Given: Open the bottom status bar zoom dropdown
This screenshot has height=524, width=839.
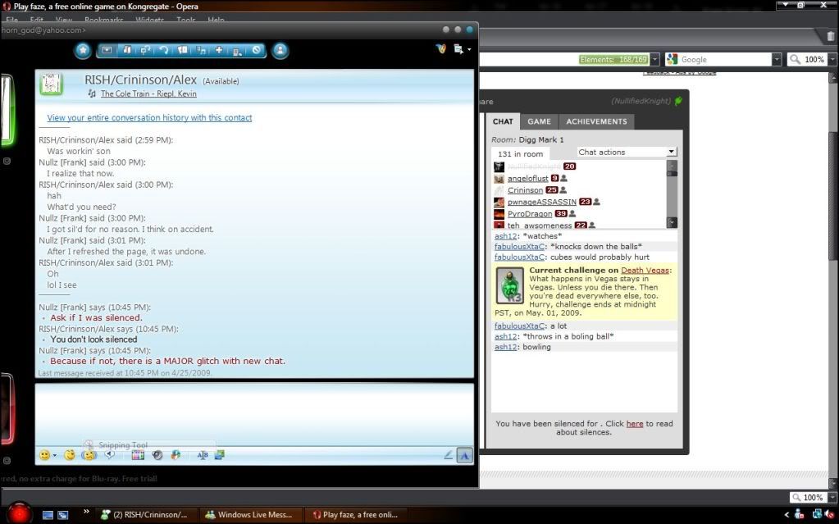Looking at the screenshot, I should coord(832,497).
